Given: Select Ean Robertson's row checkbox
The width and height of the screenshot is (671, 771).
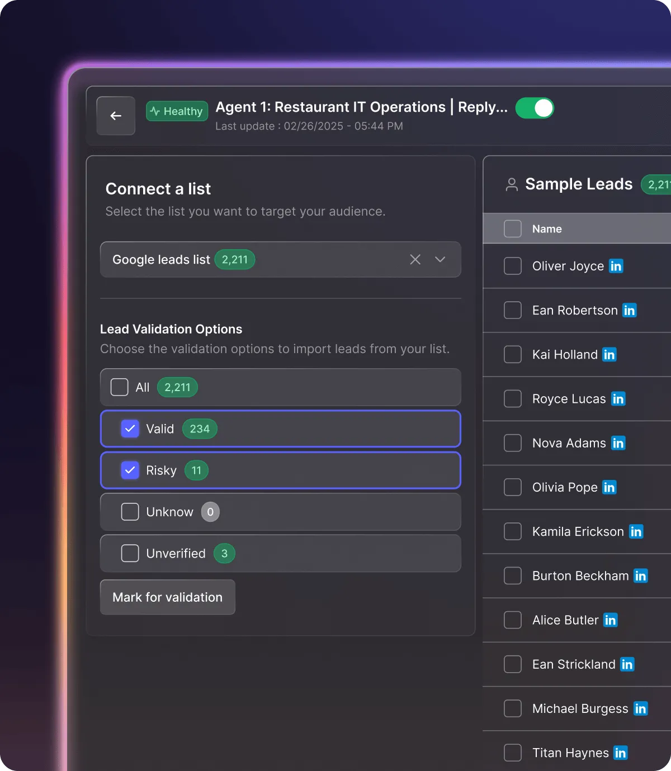Looking at the screenshot, I should tap(512, 310).
